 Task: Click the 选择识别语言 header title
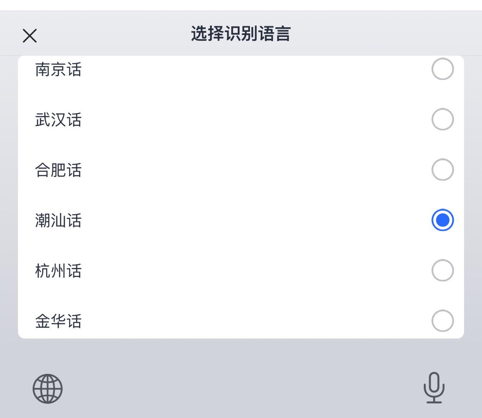tap(241, 34)
